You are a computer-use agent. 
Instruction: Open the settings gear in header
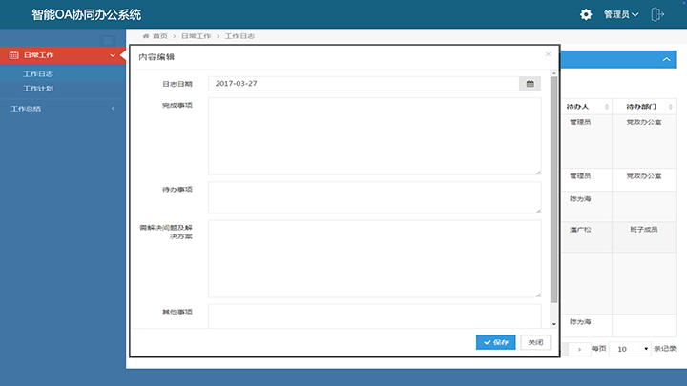tap(586, 14)
